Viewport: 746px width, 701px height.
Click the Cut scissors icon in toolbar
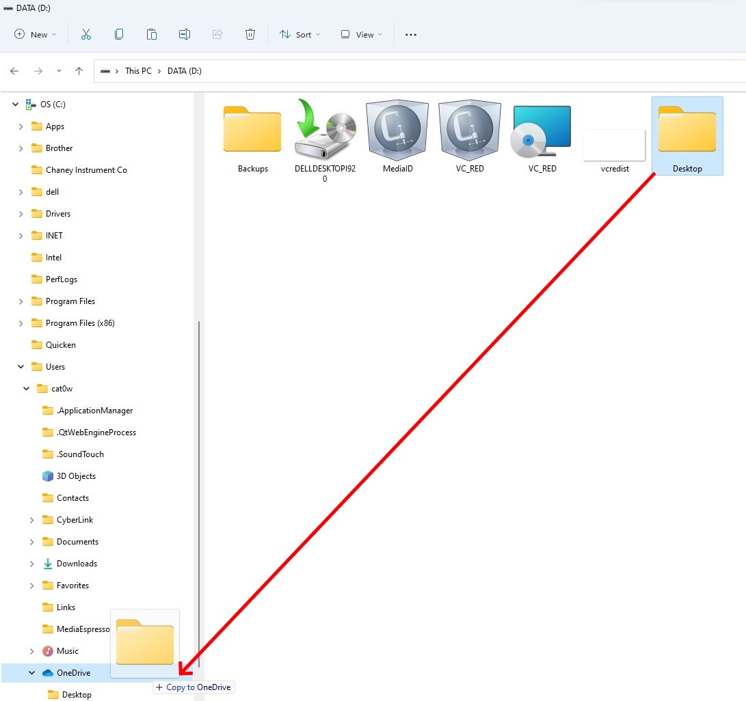click(x=86, y=34)
